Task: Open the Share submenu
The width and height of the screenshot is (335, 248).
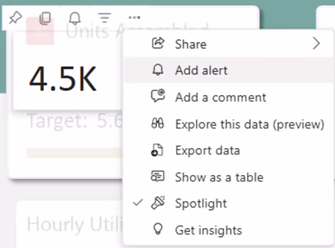Action: point(228,44)
